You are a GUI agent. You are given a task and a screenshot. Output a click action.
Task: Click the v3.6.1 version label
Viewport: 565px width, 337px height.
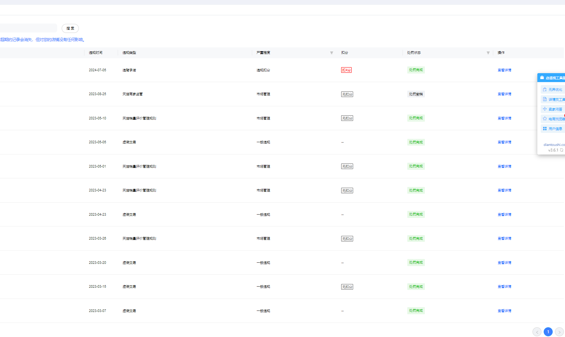coord(553,150)
